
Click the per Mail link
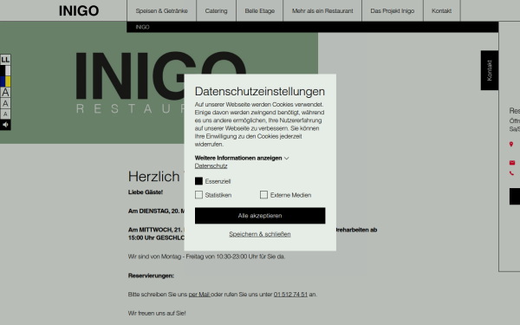(x=199, y=294)
